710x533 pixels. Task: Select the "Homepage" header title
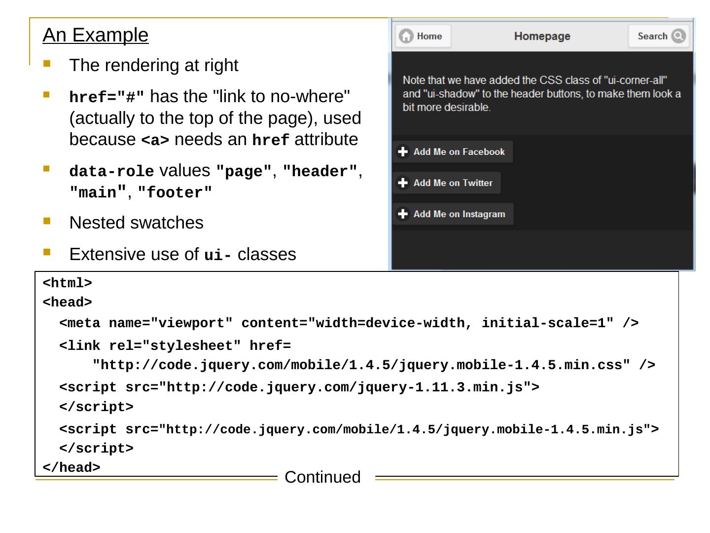542,36
